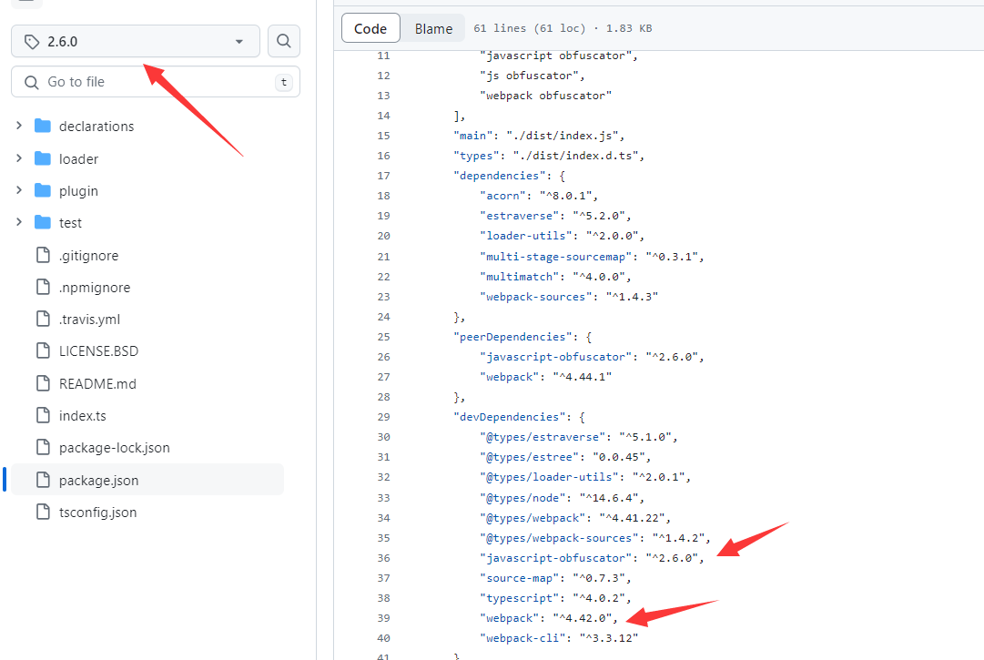Click the file icon beside README.md

point(41,383)
